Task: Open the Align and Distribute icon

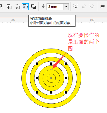Action: click(102, 7)
